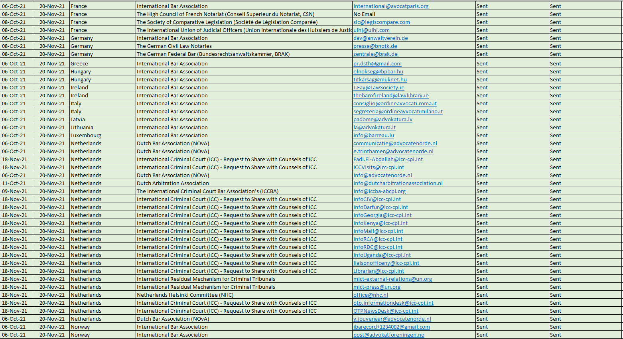Select the 'Lithuania' country cell
Screen dimensions: 623x339
point(103,128)
